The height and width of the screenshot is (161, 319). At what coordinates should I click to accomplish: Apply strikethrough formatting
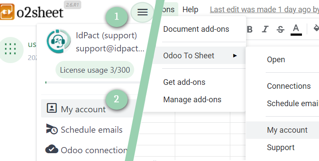[281, 30]
